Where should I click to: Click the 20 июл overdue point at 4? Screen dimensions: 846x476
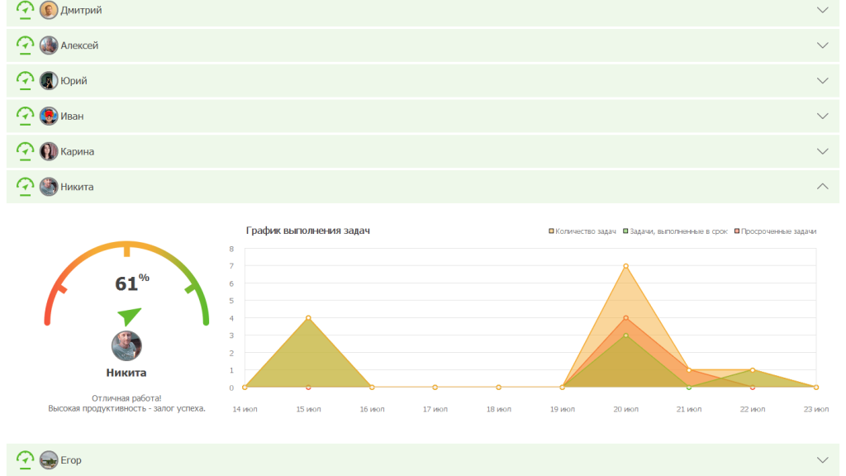pos(626,318)
